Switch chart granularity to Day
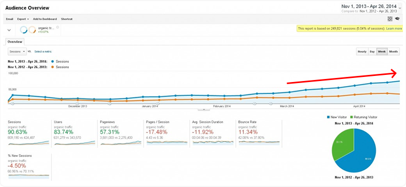406x187 pixels. tap(372, 51)
